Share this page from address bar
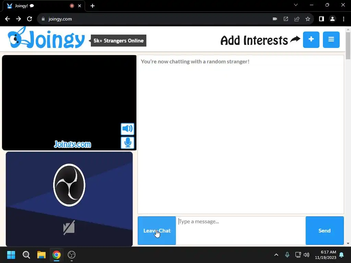Image resolution: width=351 pixels, height=263 pixels. coord(297,19)
